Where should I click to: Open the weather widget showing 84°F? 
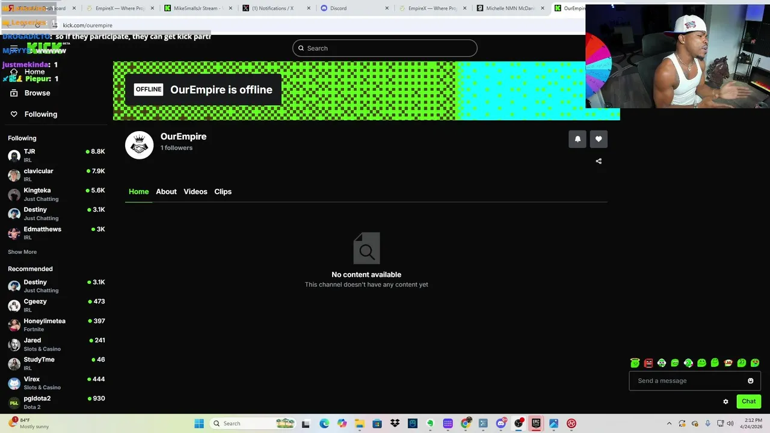(29, 423)
